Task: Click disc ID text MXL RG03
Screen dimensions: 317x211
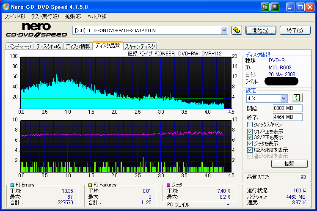Action: click(x=280, y=67)
